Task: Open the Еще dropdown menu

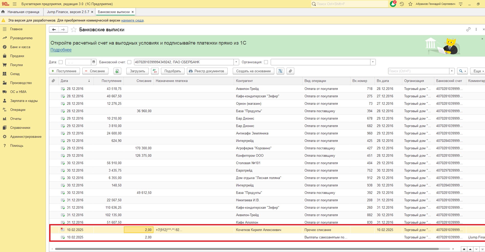Action: click(478, 71)
